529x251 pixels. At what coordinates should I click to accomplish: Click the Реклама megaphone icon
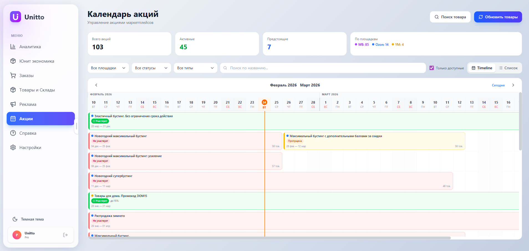tap(13, 104)
